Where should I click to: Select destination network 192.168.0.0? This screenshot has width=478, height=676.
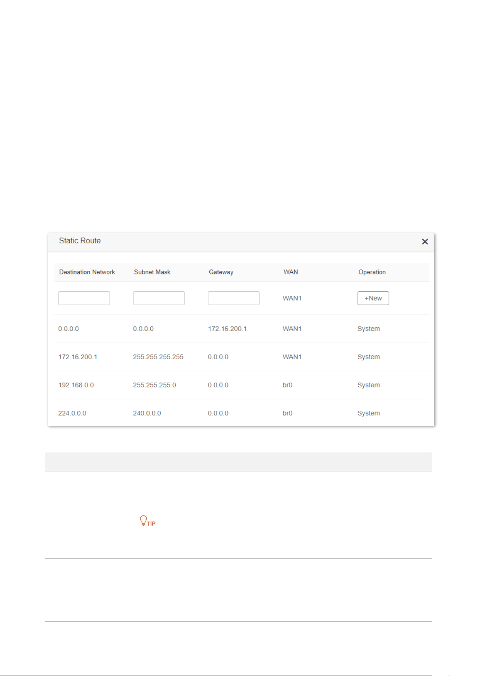tap(76, 385)
